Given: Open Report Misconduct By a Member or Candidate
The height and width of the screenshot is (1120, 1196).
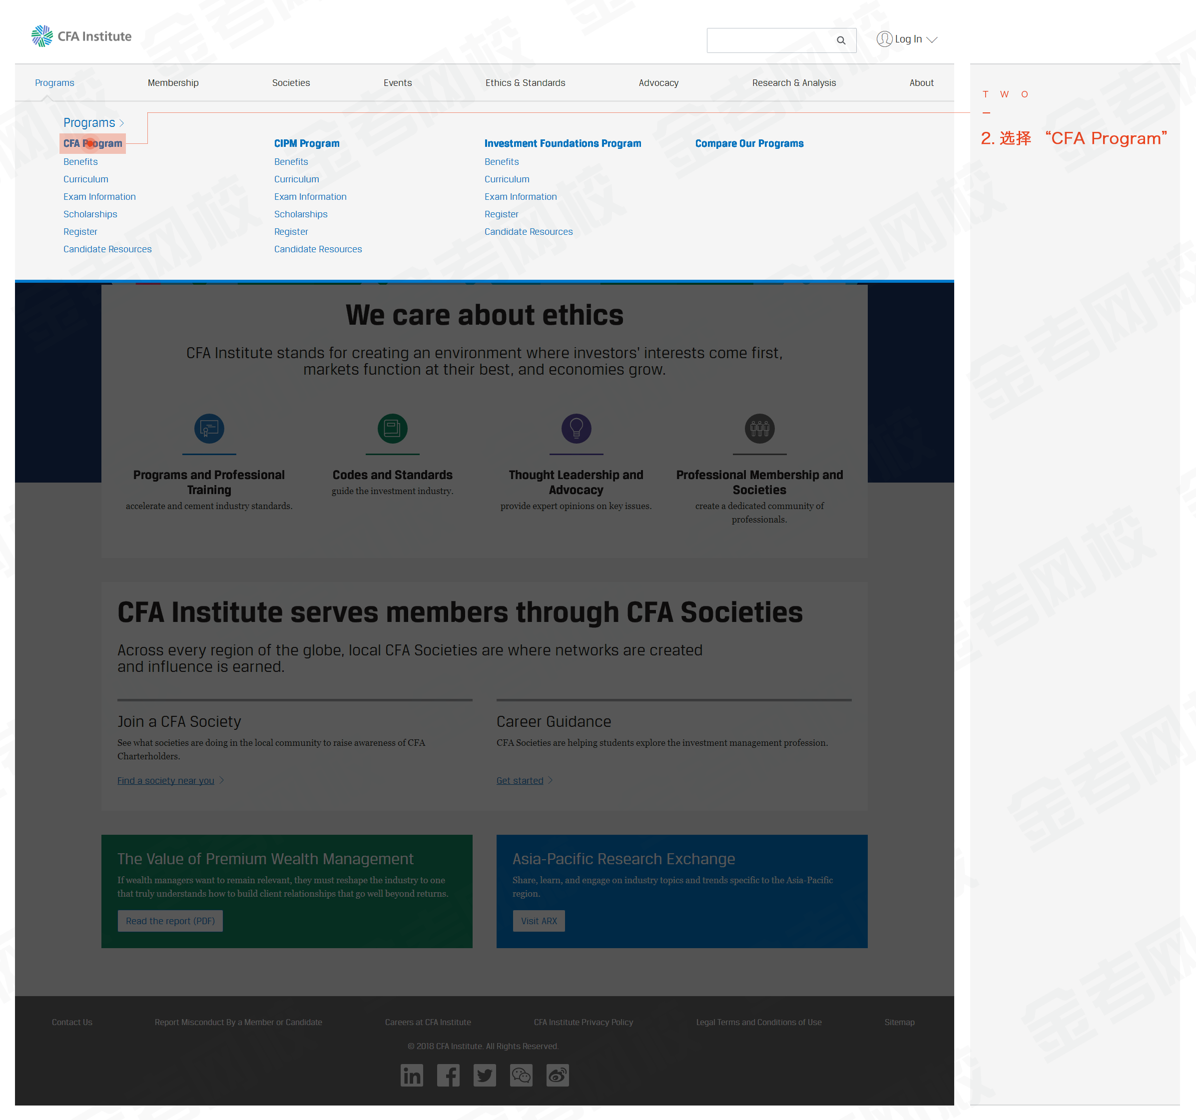Looking at the screenshot, I should coord(238,1022).
